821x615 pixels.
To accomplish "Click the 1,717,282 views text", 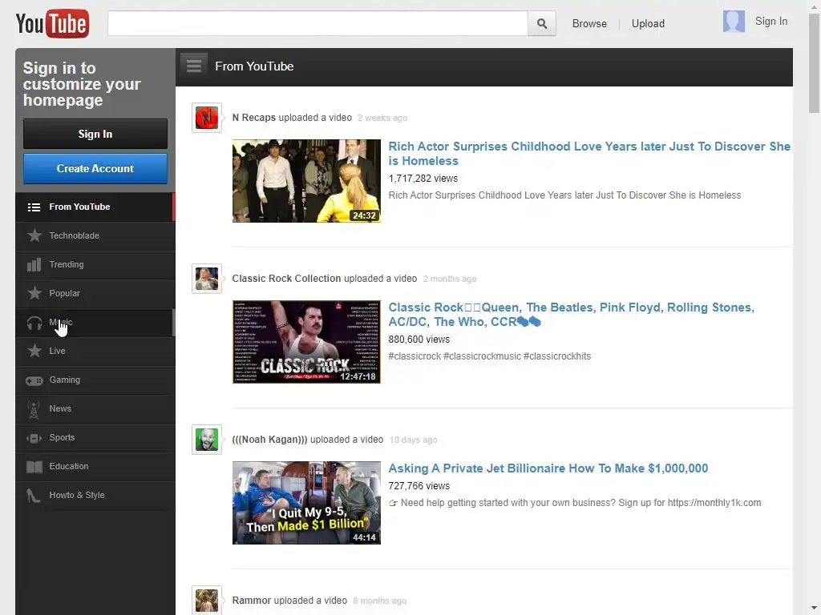I will 423,179.
